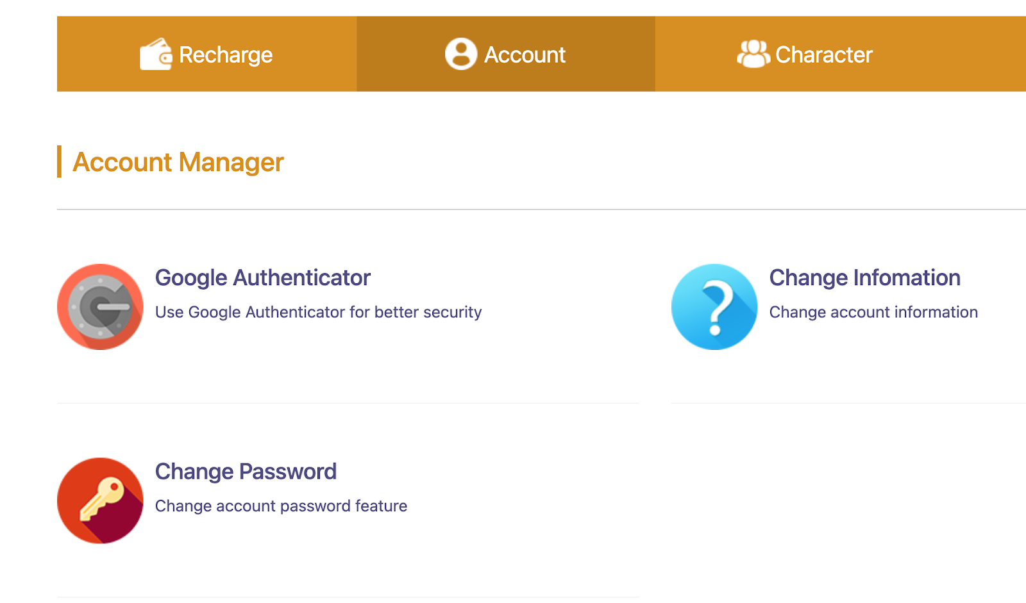Viewport: 1026px width, 603px height.
Task: Click the Recharge wallet icon
Action: click(156, 54)
